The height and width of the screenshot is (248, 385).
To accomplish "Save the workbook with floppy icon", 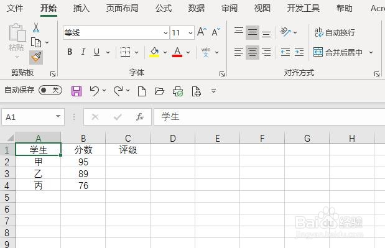I will tap(77, 91).
